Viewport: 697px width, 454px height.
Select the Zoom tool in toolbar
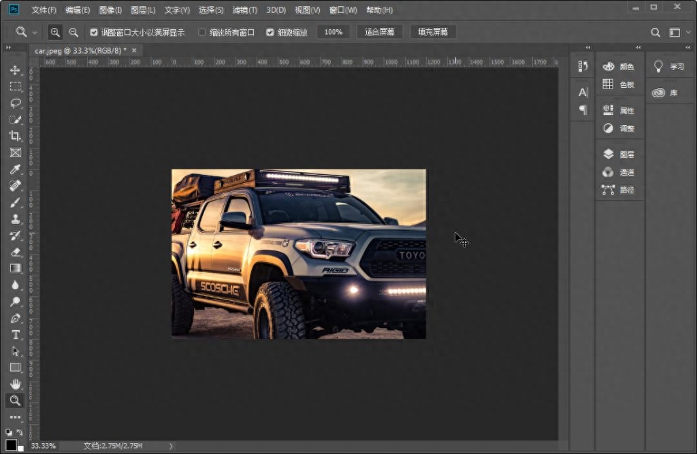pyautogui.click(x=15, y=400)
